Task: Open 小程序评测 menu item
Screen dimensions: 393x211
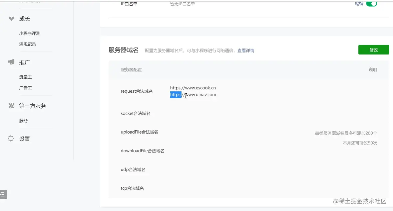Action: tap(30, 33)
